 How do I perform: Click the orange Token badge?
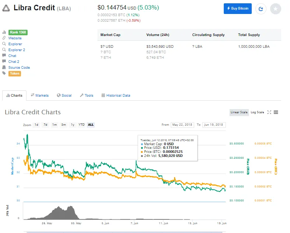[x=15, y=74]
